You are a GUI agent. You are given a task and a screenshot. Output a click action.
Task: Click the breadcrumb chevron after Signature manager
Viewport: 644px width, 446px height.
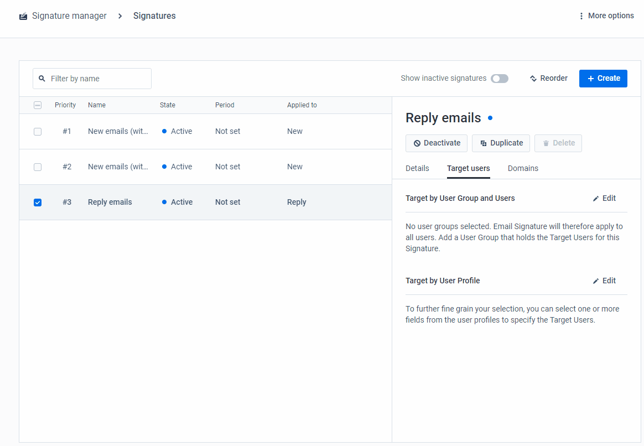click(x=120, y=16)
